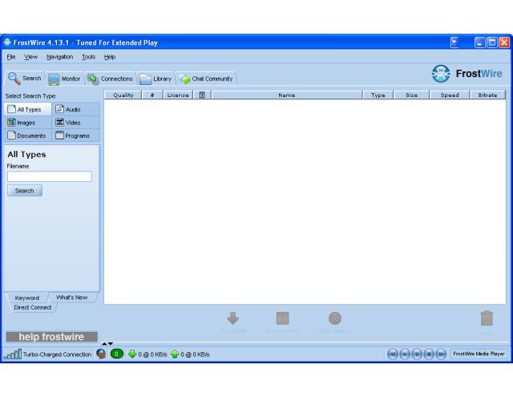Select the Images search type

click(28, 123)
